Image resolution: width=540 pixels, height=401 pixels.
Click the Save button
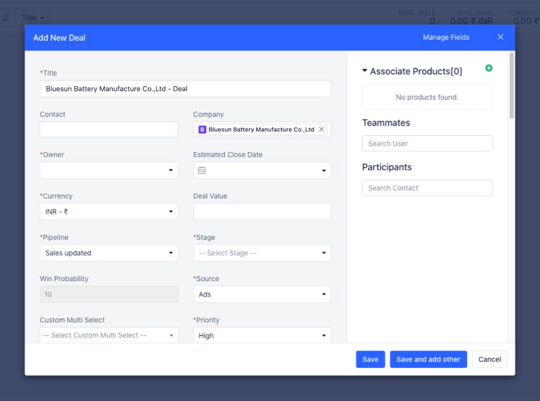click(370, 360)
